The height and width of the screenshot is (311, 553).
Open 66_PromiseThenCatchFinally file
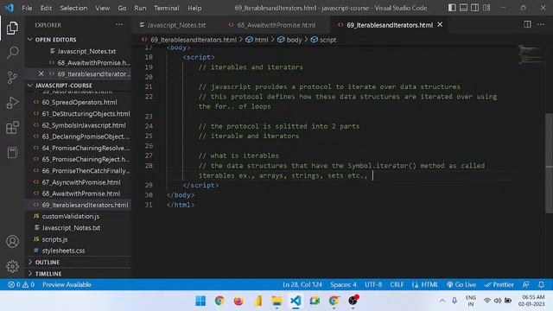click(x=86, y=171)
